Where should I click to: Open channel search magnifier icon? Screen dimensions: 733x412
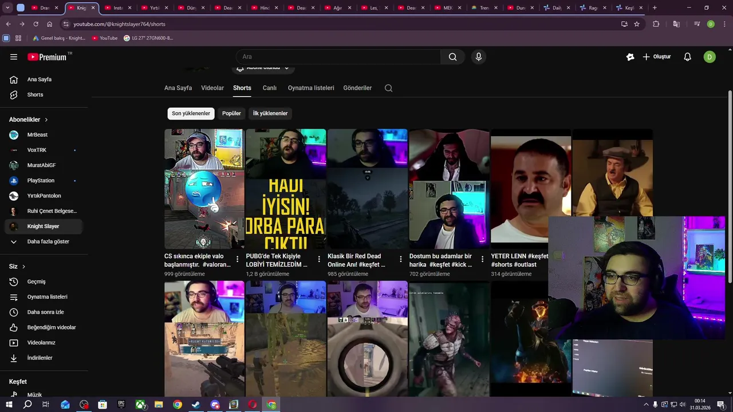point(388,88)
